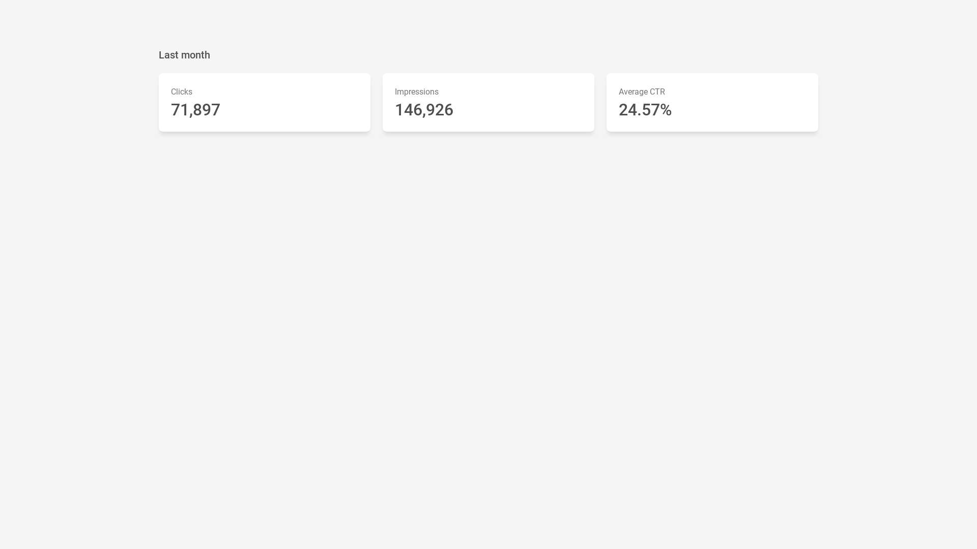This screenshot has width=977, height=549.
Task: Click the 71,897 clicks value
Action: pyautogui.click(x=195, y=110)
